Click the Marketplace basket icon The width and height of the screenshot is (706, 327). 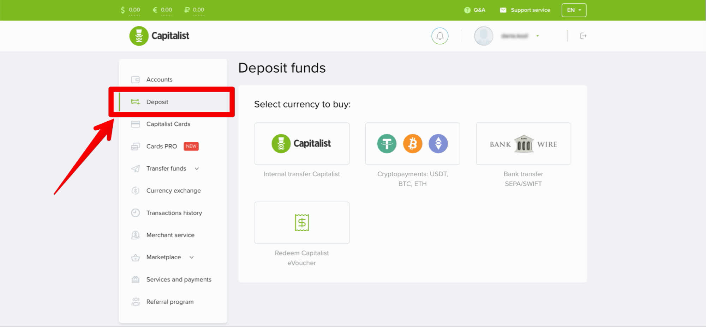(x=135, y=258)
